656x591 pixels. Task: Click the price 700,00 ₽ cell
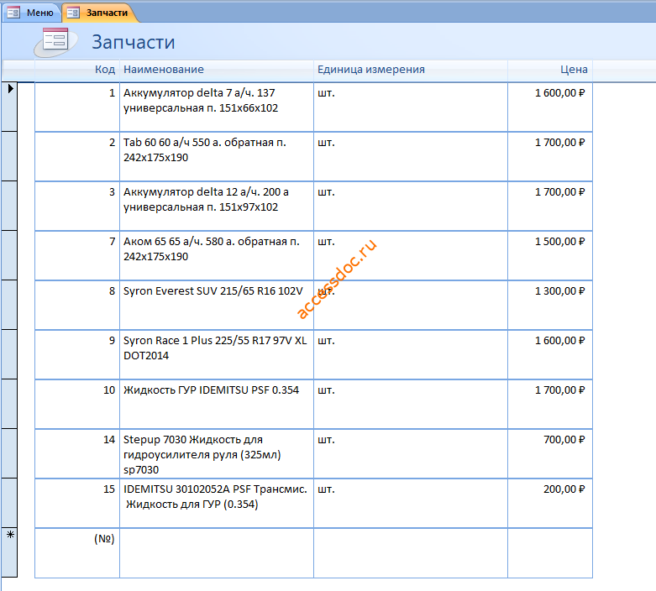(550, 453)
